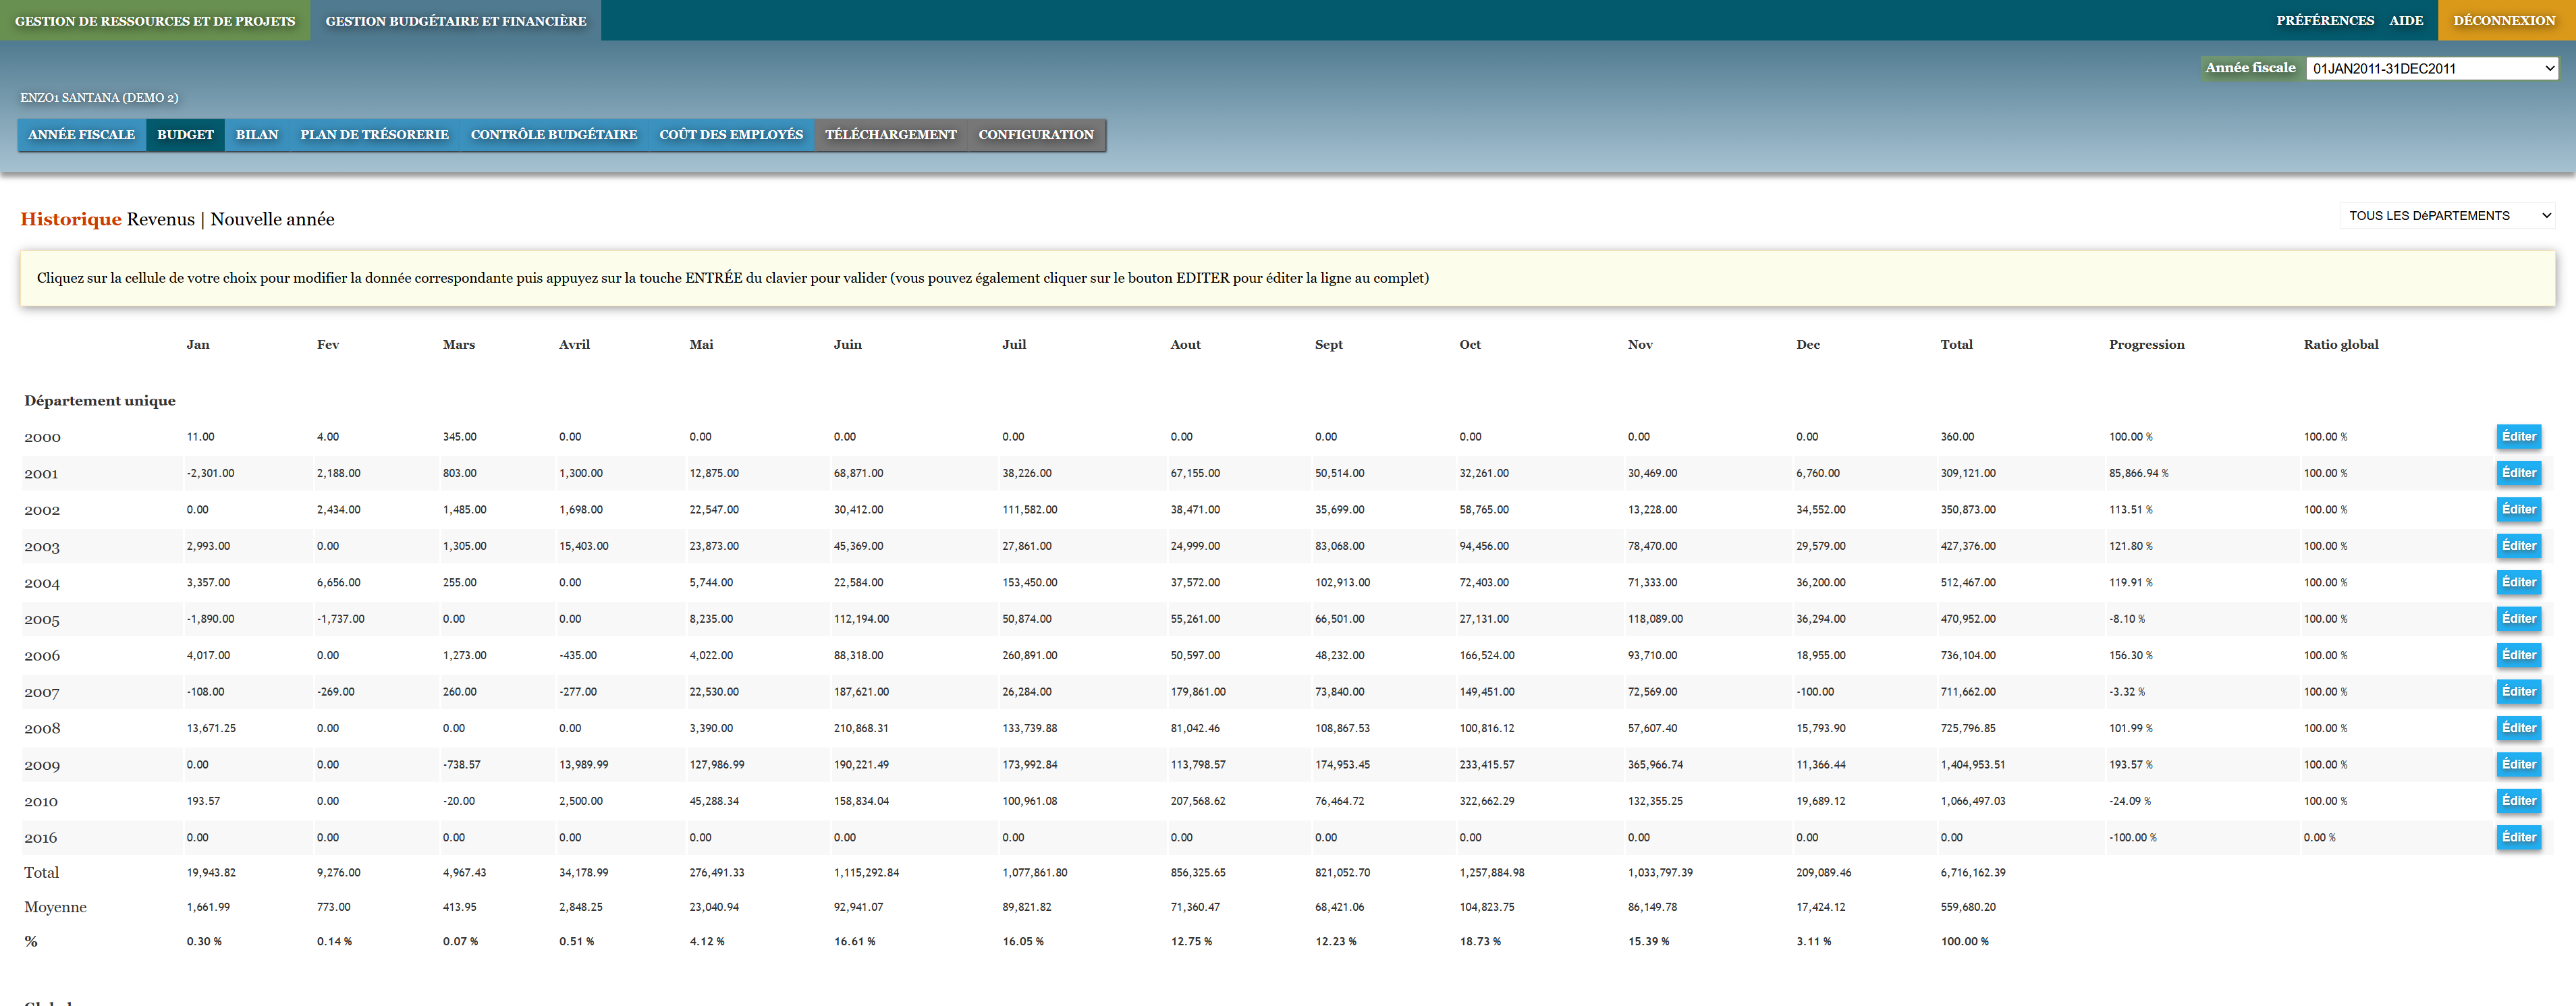Open the Préférences link

click(x=2324, y=21)
